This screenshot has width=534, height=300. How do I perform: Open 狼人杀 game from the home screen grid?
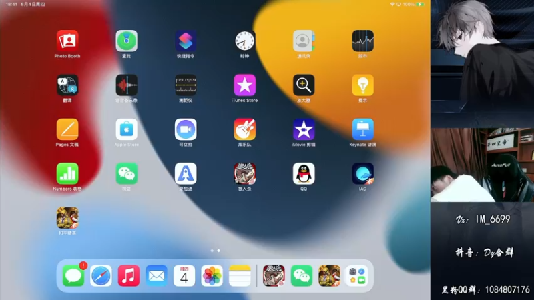pyautogui.click(x=244, y=173)
